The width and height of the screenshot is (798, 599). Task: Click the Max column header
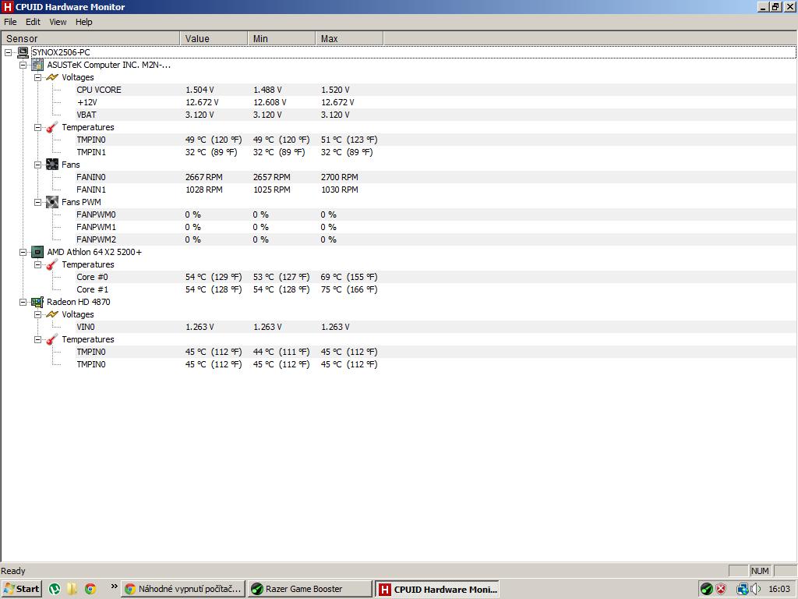349,39
